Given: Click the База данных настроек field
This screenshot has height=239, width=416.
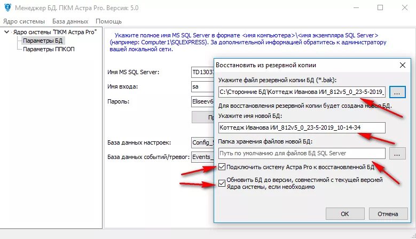Looking at the screenshot, I should click(x=202, y=142).
